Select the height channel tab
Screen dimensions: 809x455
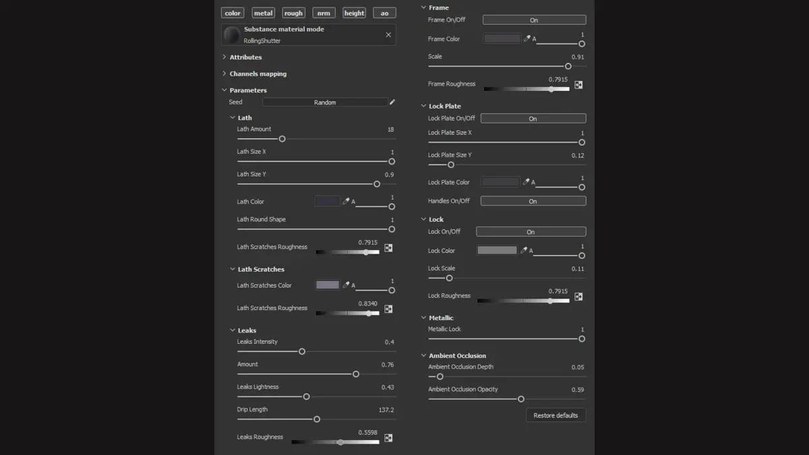pyautogui.click(x=354, y=13)
